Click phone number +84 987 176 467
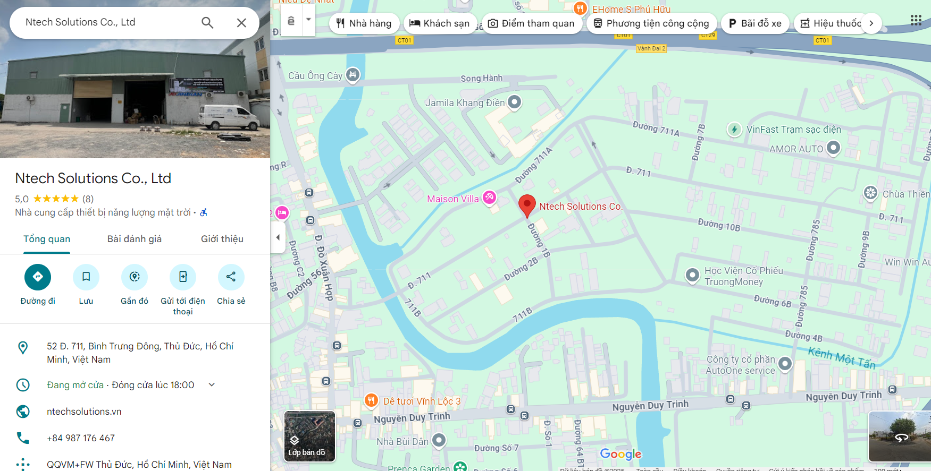This screenshot has height=471, width=931. point(81,438)
